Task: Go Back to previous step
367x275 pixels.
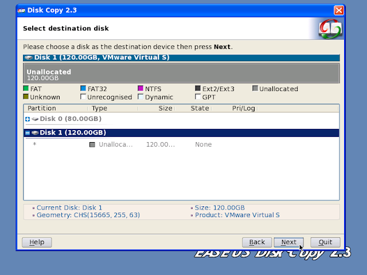Action: pos(257,242)
